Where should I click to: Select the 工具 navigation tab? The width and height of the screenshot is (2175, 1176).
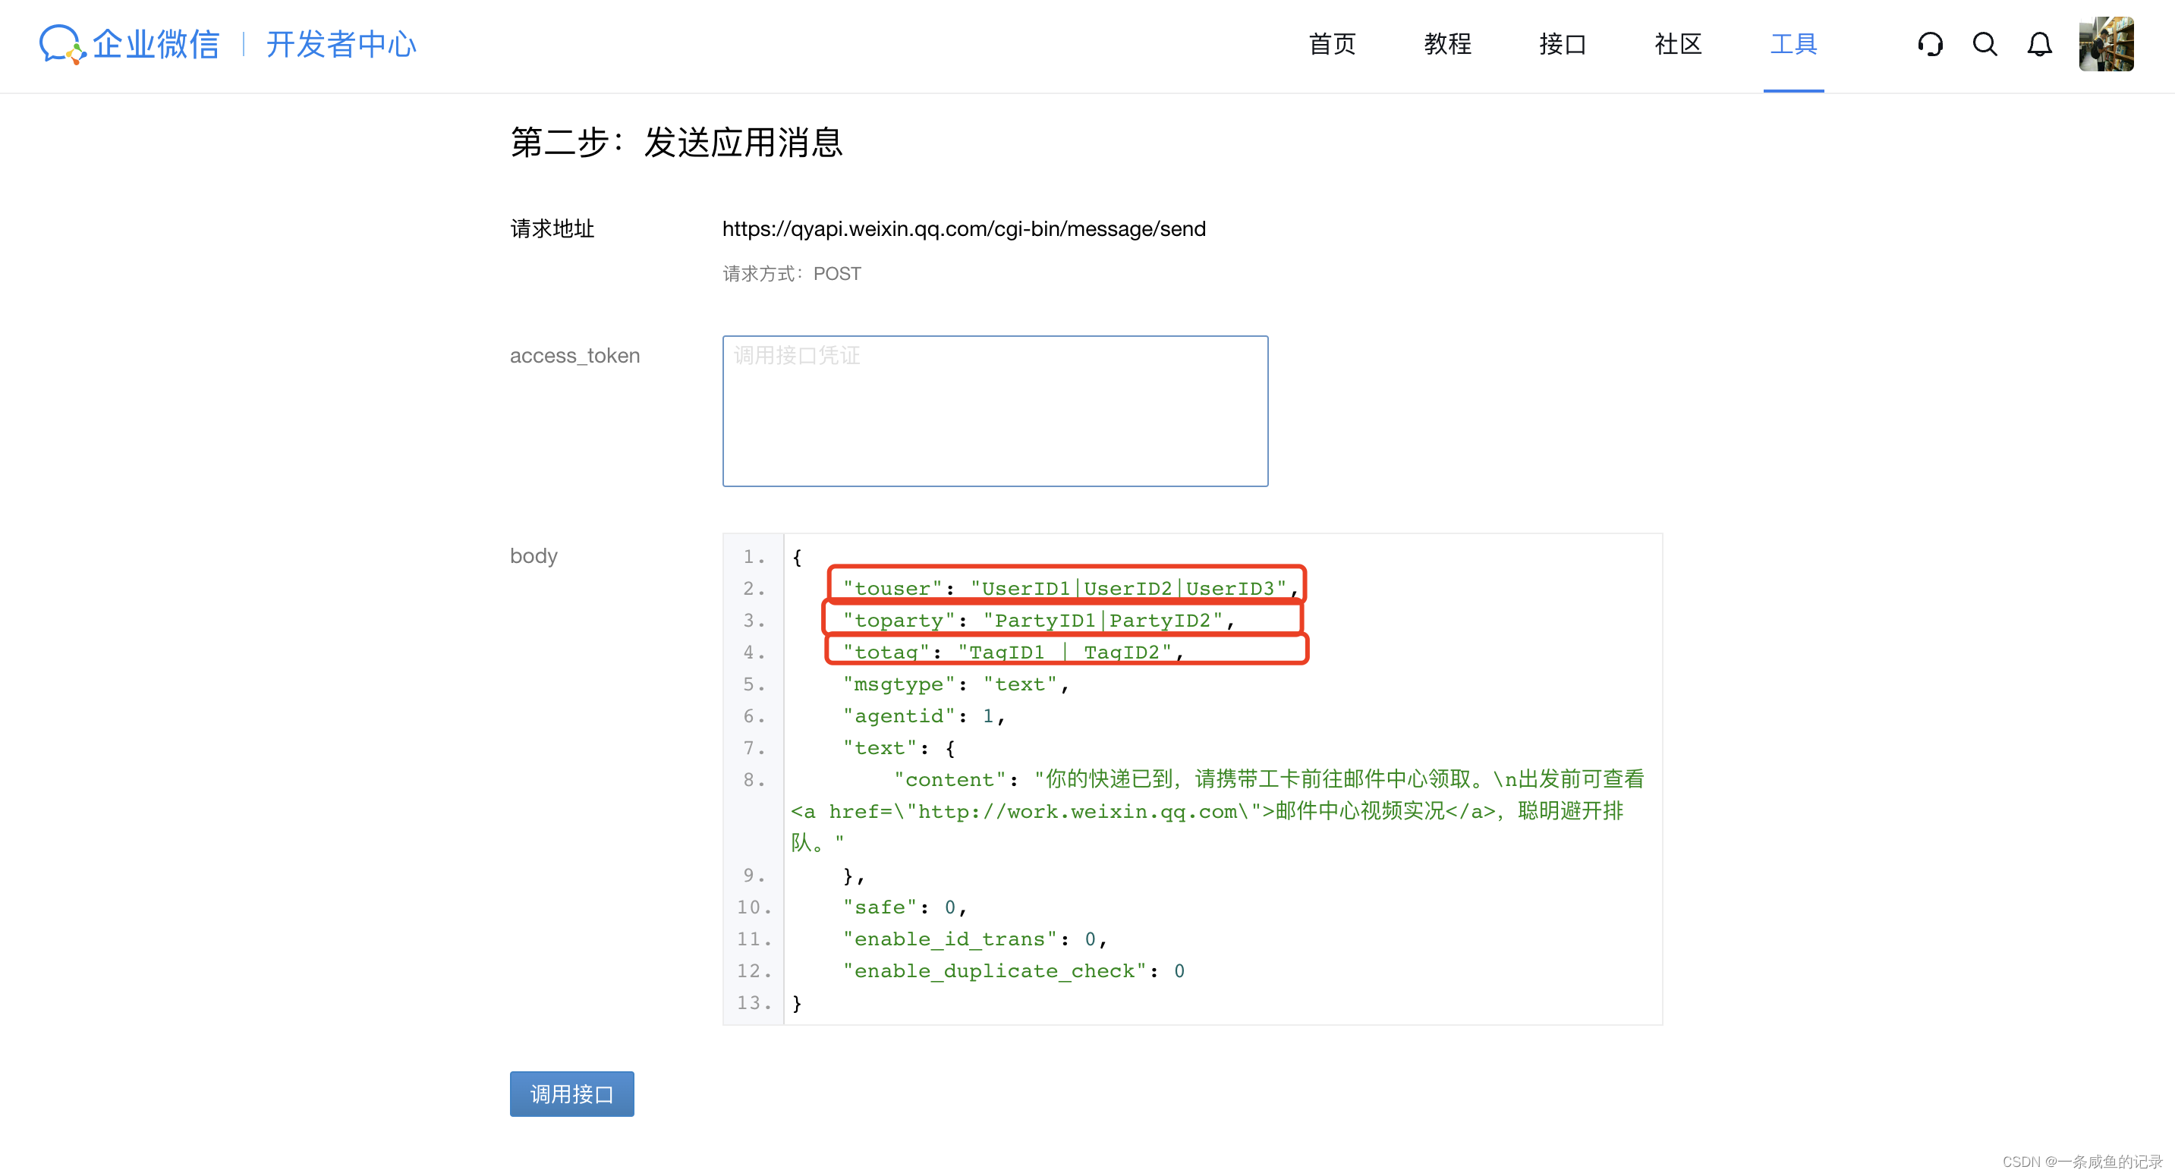[1793, 44]
